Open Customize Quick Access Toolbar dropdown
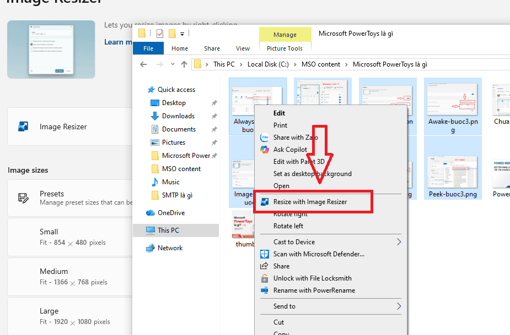This screenshot has width=510, height=335. pos(182,34)
